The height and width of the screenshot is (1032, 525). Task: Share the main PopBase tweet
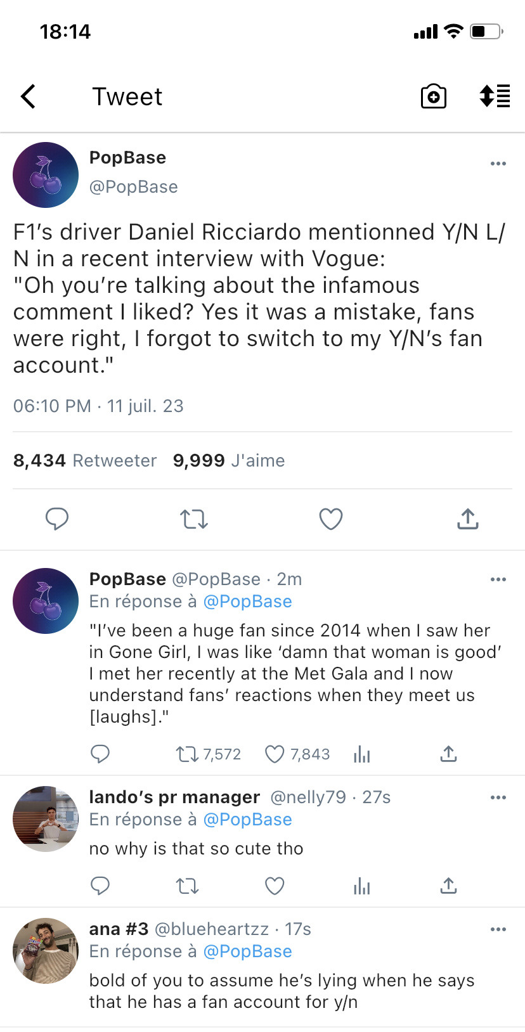pos(467,519)
